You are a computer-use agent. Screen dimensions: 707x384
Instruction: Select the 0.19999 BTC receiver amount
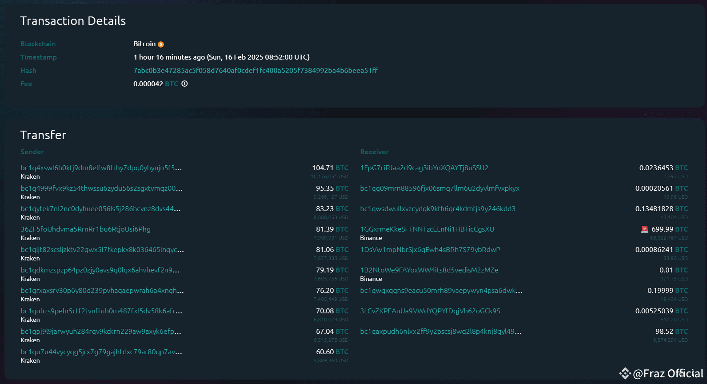tap(667, 291)
